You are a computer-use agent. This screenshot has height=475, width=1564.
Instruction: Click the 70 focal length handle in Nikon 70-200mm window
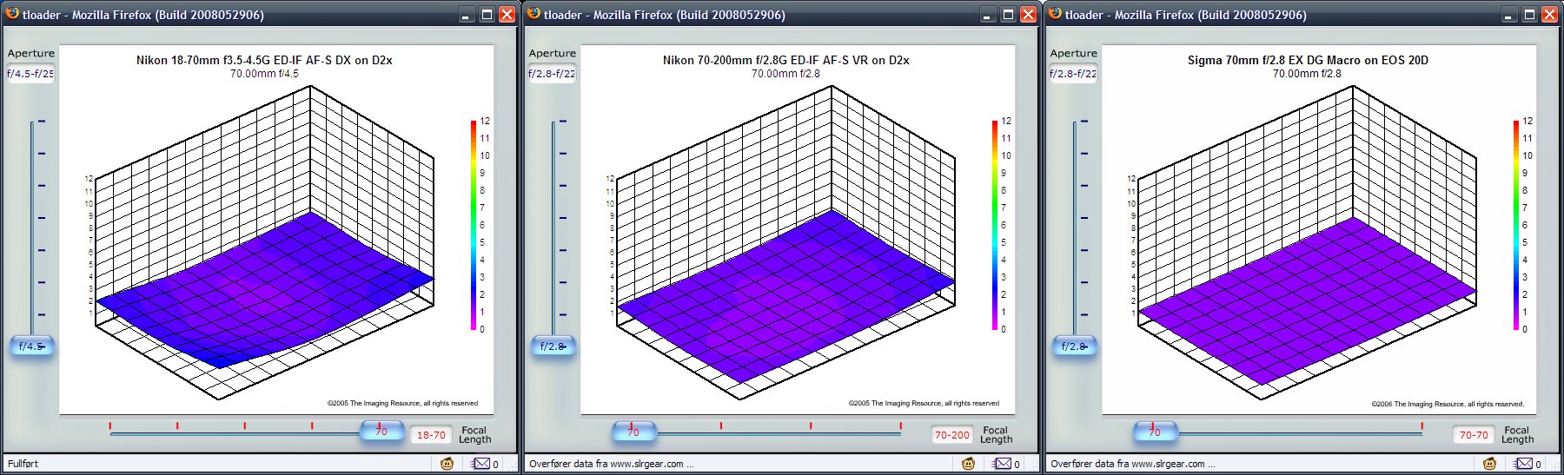(x=633, y=431)
